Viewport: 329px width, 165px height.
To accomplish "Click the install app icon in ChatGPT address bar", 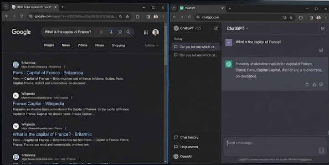I will pyautogui.click(x=284, y=18).
